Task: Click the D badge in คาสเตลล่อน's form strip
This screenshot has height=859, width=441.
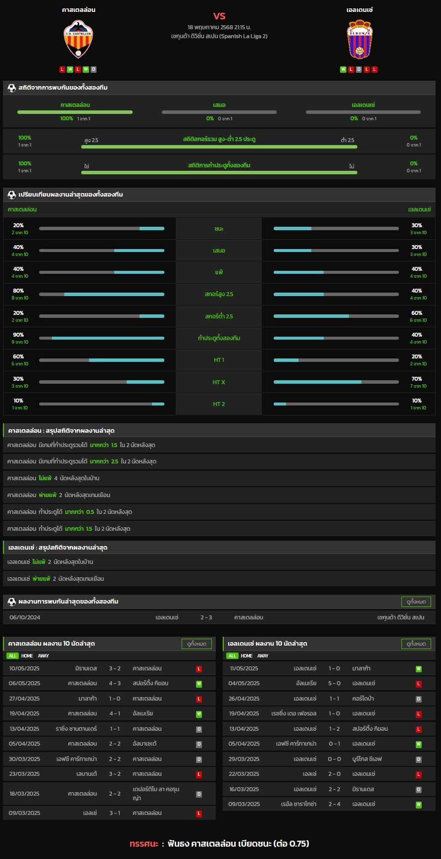Action: coord(94,69)
